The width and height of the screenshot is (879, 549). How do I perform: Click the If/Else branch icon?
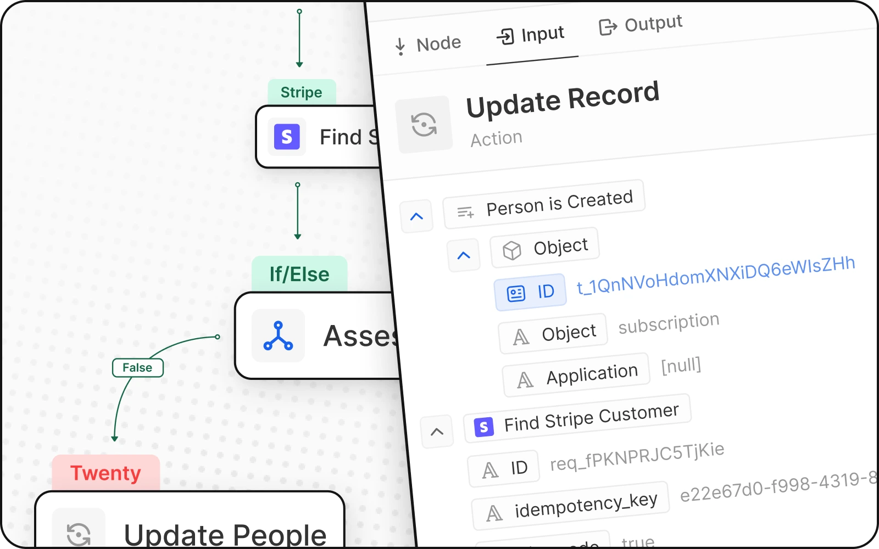point(278,336)
